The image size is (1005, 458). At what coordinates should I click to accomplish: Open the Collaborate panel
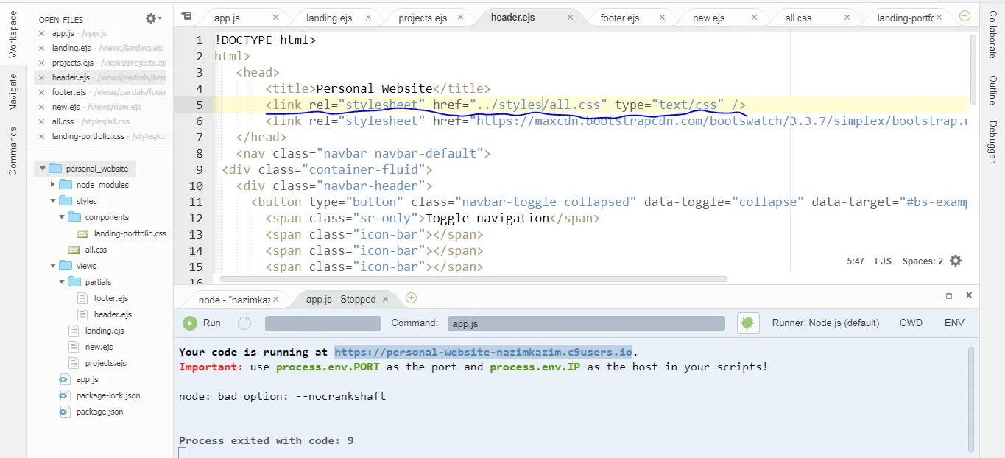click(x=992, y=34)
